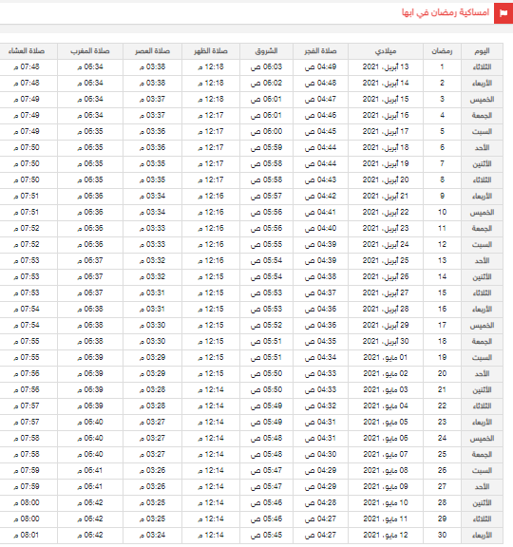The height and width of the screenshot is (547, 513).
Task: Click the red flag icon beside the title
Action: coord(503,13)
